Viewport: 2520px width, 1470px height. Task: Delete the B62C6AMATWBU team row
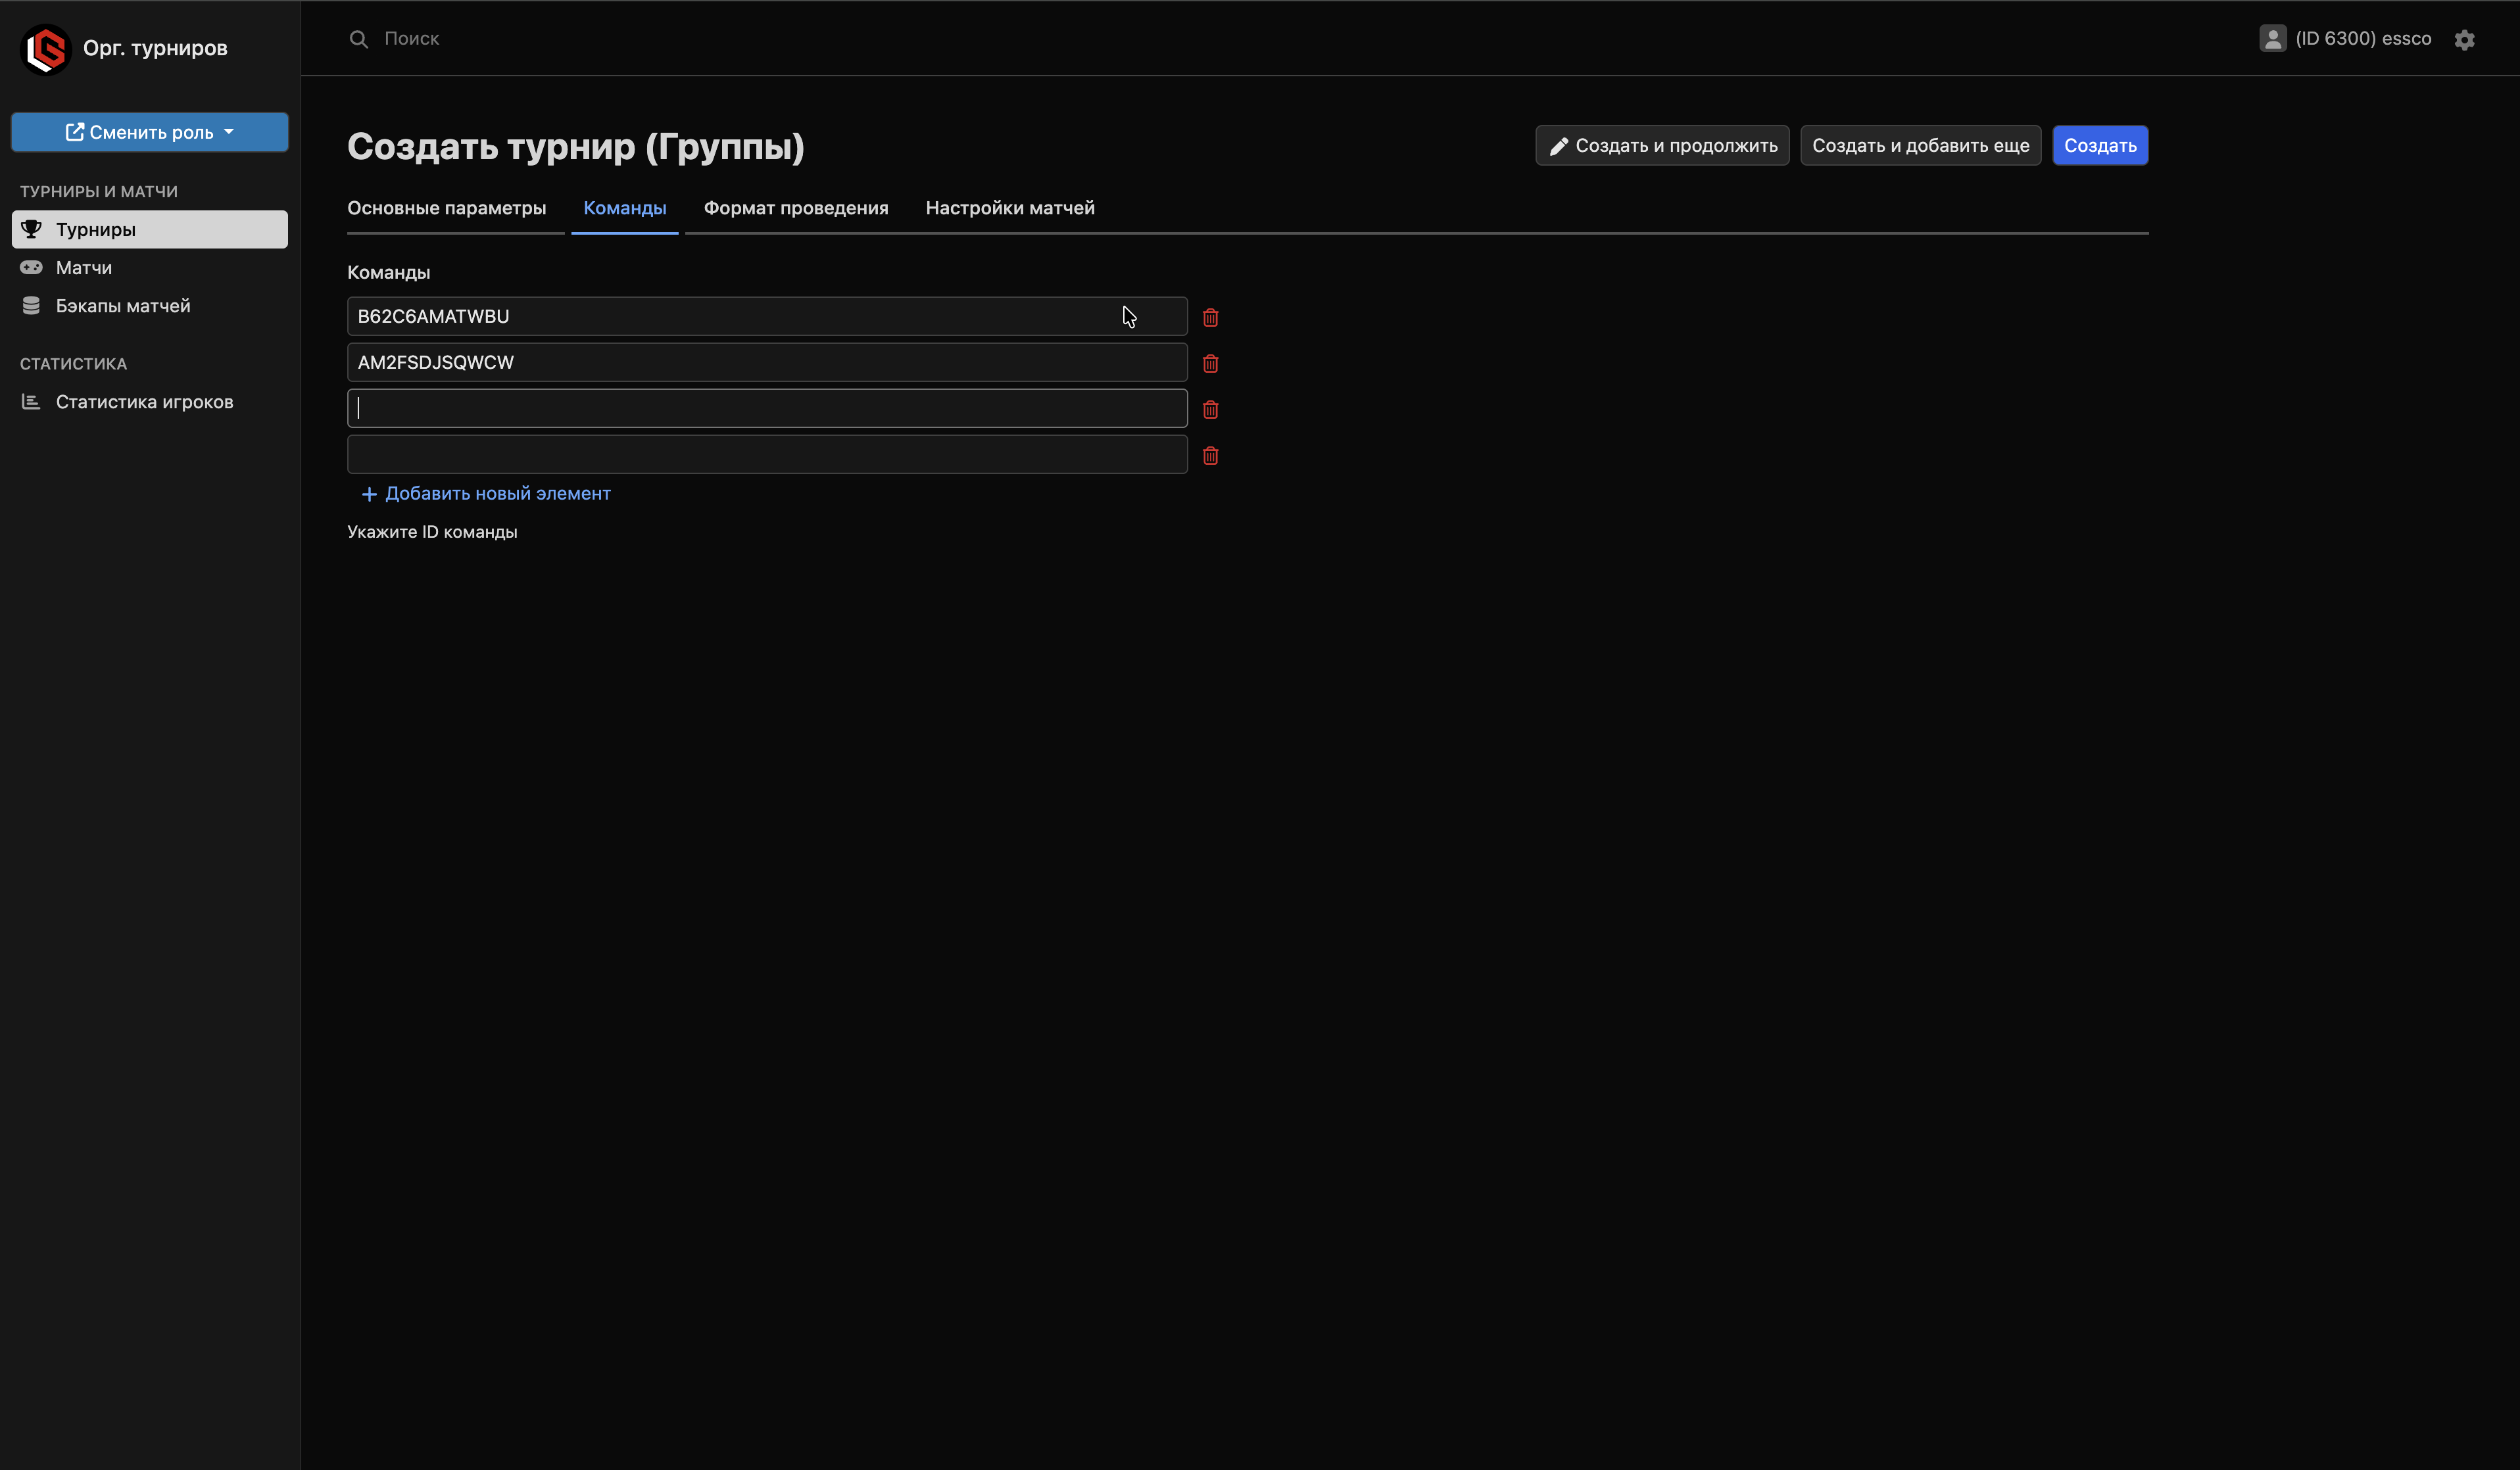[x=1210, y=317]
